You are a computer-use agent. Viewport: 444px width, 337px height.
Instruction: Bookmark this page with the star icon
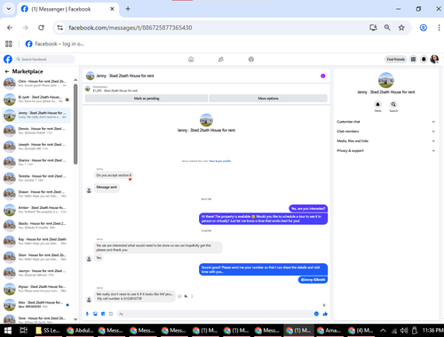point(401,28)
